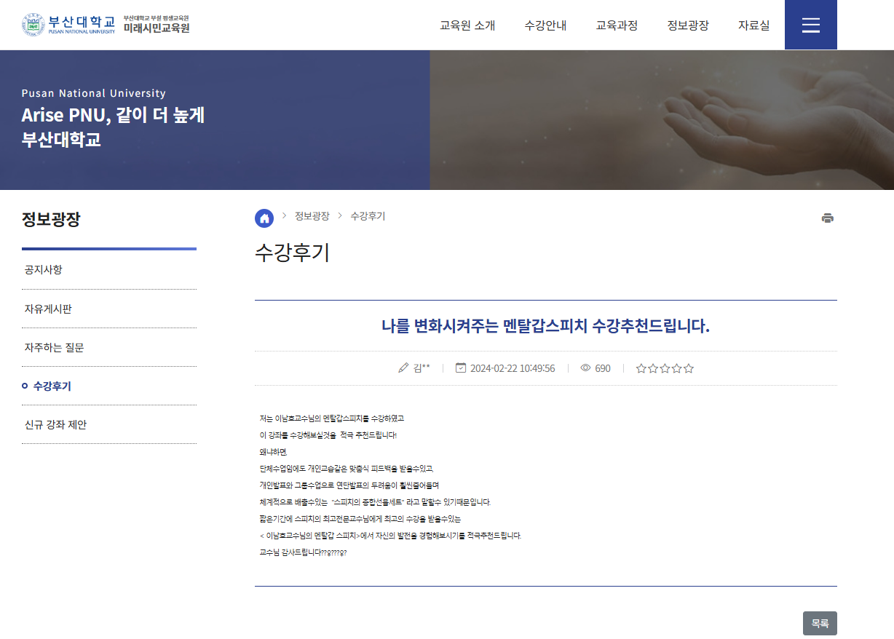
Task: Open the hamburger menu button
Action: pos(810,25)
